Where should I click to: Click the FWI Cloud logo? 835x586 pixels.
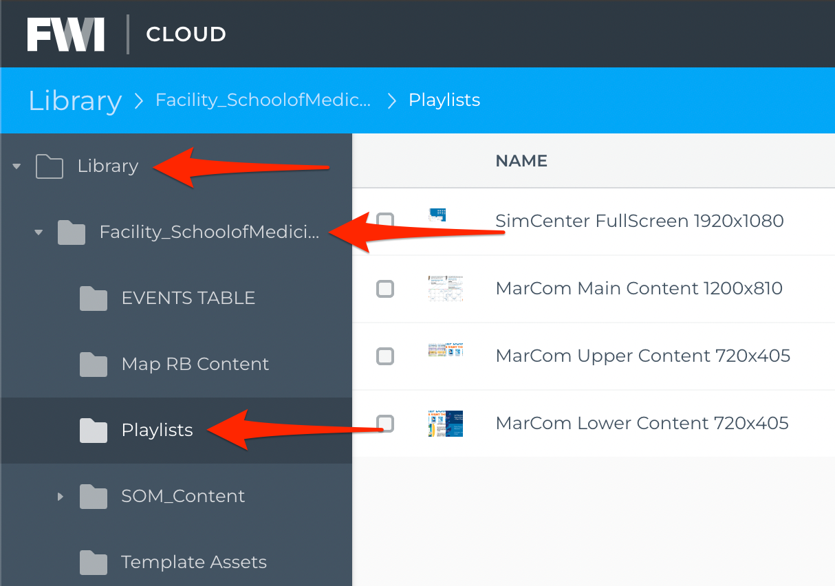127,34
